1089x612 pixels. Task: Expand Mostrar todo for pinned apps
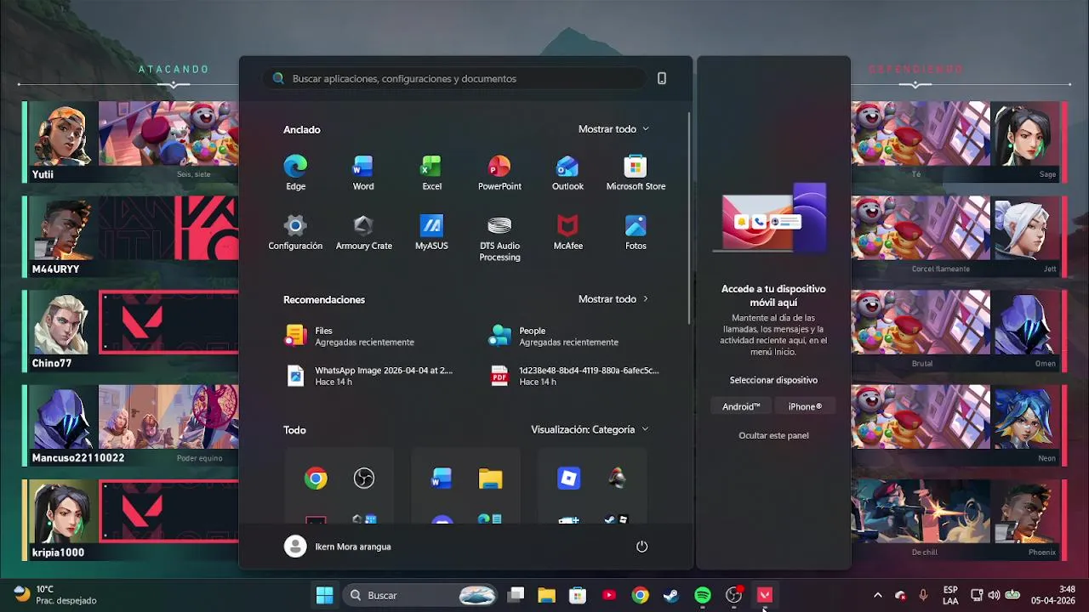[613, 129]
